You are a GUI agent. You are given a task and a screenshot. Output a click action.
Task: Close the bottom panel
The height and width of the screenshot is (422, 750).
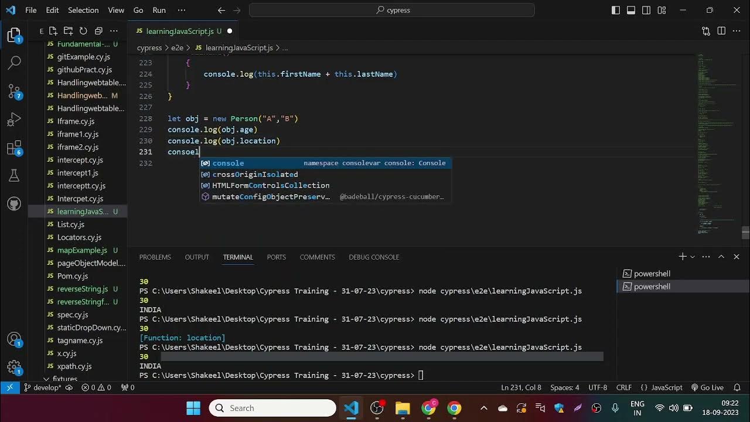[737, 257]
